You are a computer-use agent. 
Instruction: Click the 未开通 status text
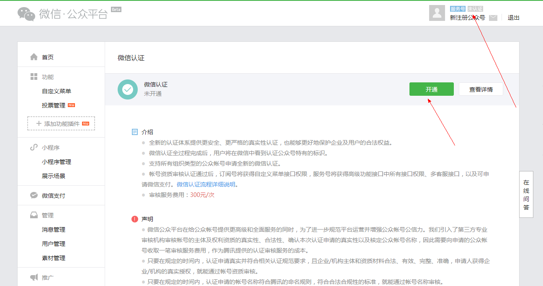[x=153, y=94]
